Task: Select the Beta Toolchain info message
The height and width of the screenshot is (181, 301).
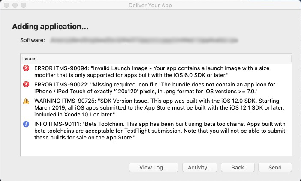Action: [154, 130]
